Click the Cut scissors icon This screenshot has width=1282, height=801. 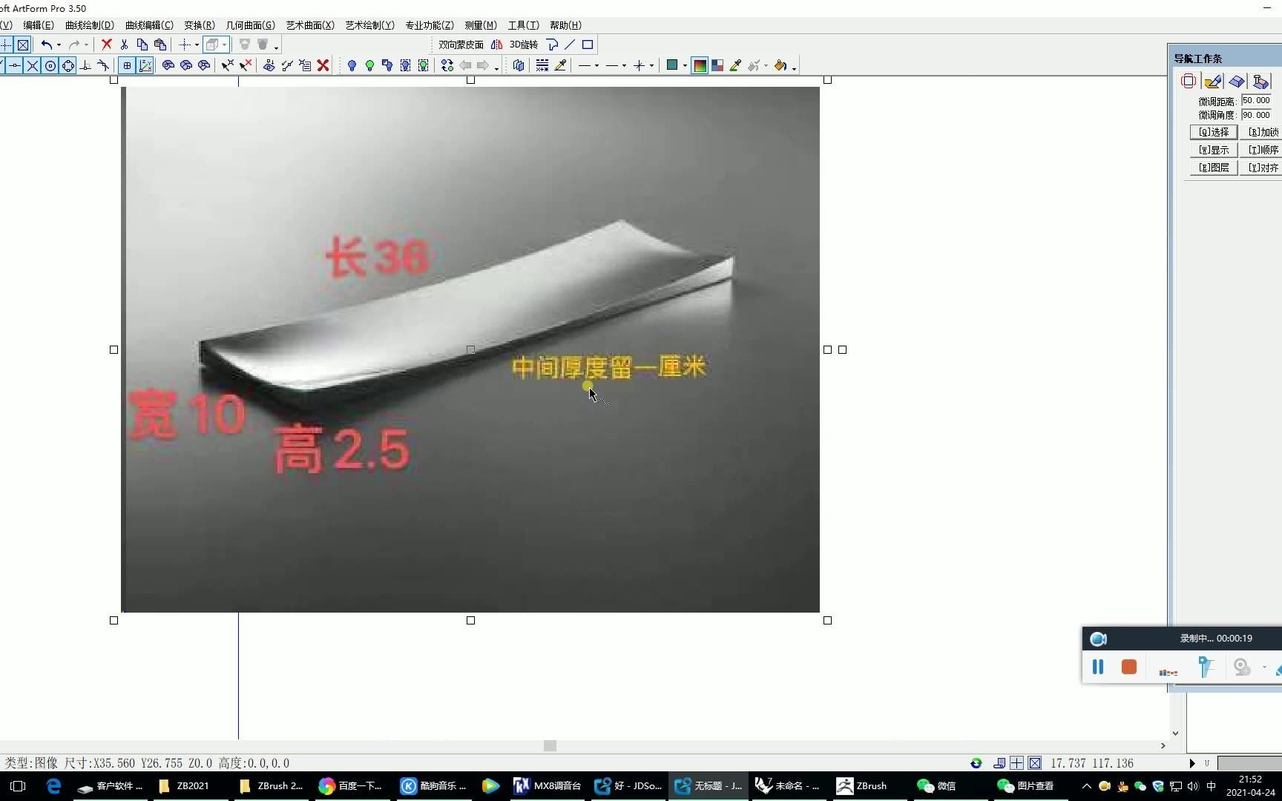(124, 44)
